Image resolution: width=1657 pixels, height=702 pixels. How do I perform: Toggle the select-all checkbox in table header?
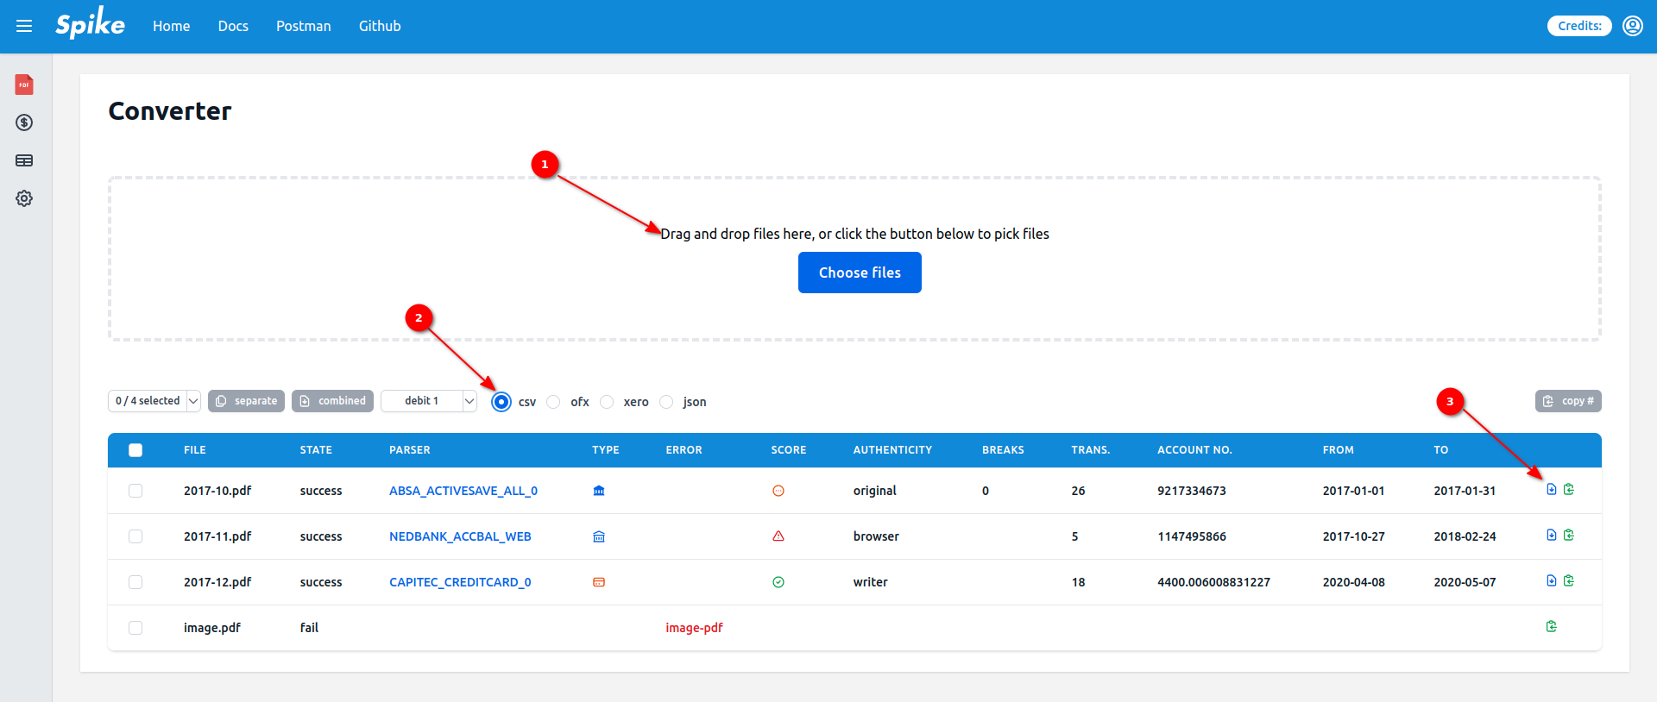(x=135, y=450)
